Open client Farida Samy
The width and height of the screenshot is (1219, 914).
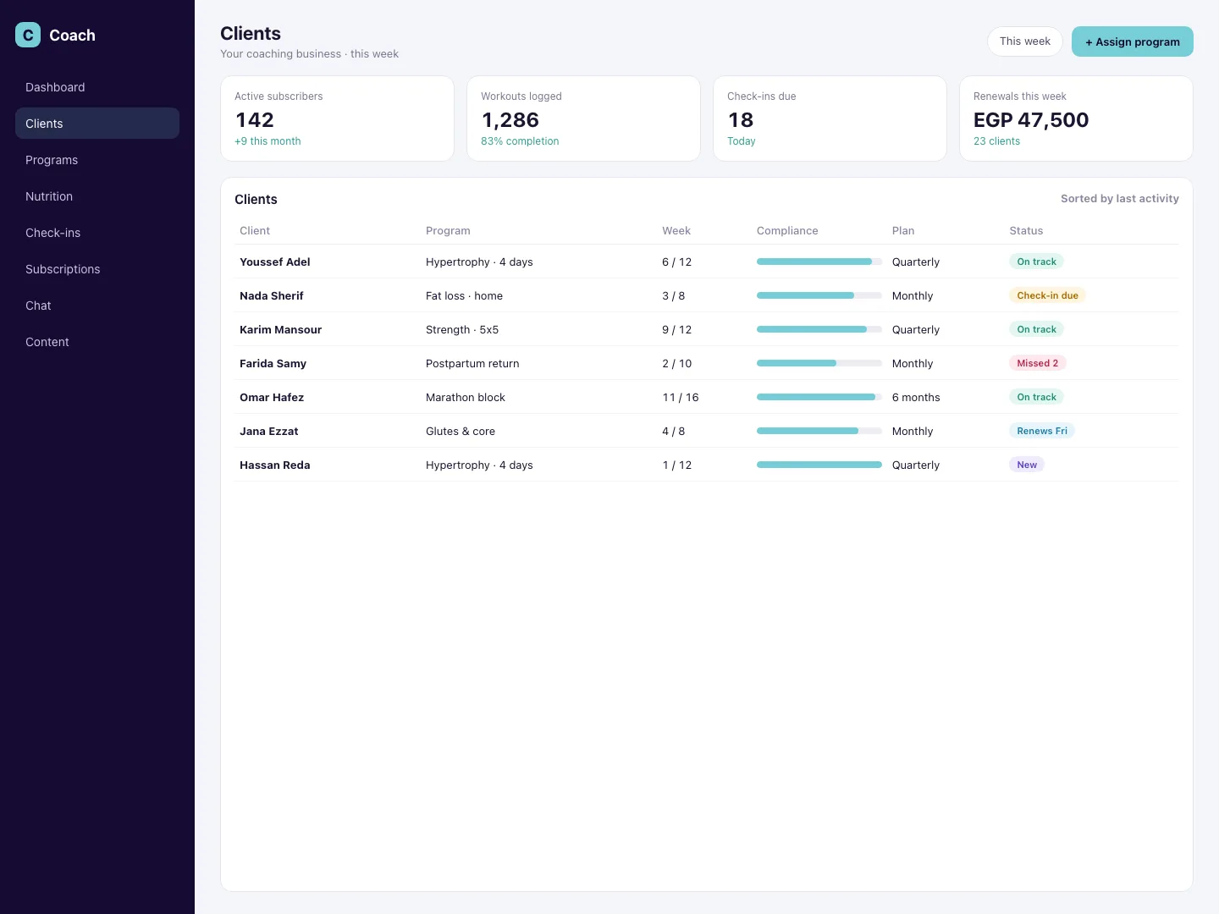click(273, 363)
